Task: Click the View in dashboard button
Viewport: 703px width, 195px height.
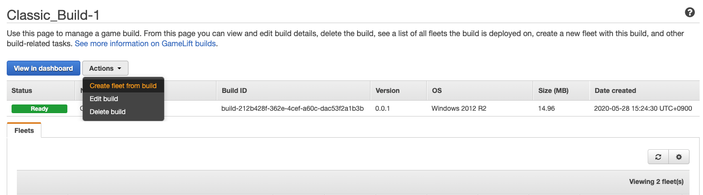Action: coord(43,68)
